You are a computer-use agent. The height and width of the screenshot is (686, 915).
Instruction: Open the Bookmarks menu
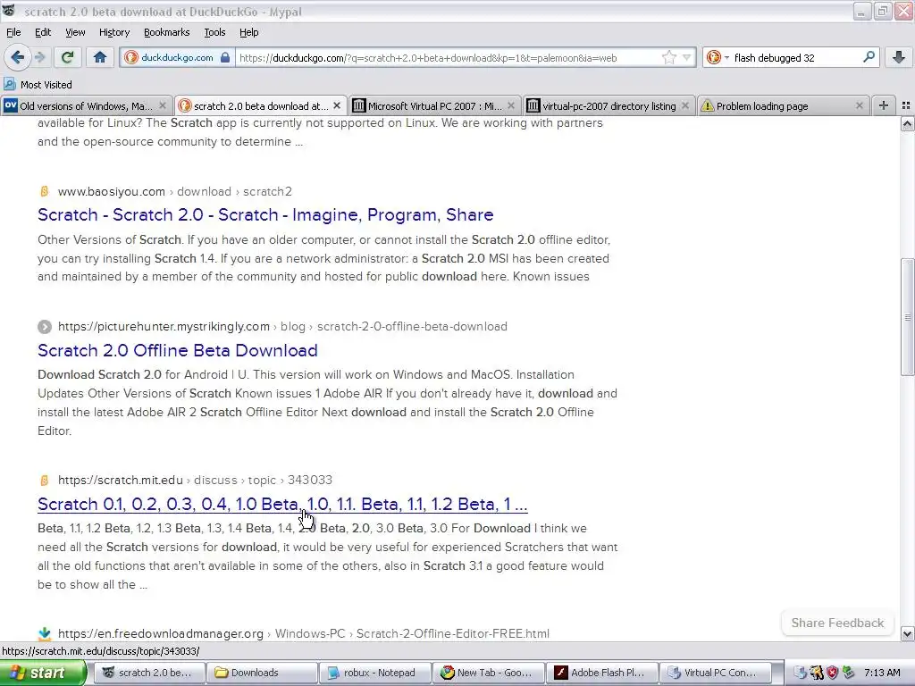[167, 32]
